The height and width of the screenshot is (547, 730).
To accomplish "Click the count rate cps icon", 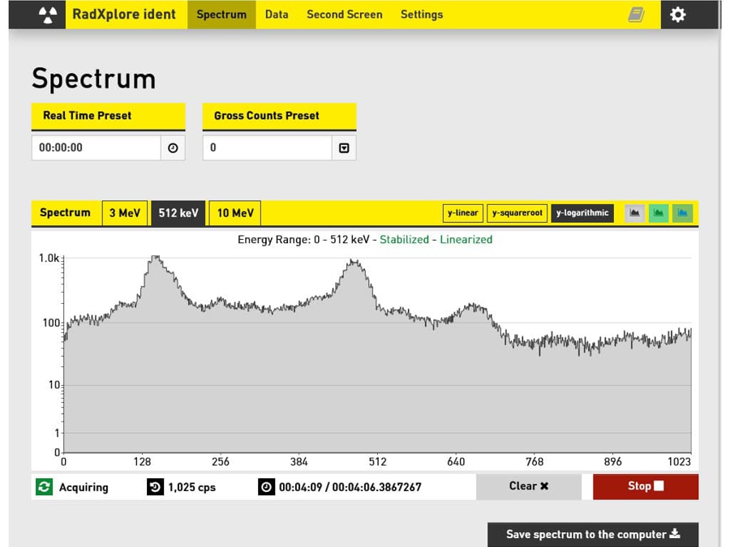I will click(155, 486).
